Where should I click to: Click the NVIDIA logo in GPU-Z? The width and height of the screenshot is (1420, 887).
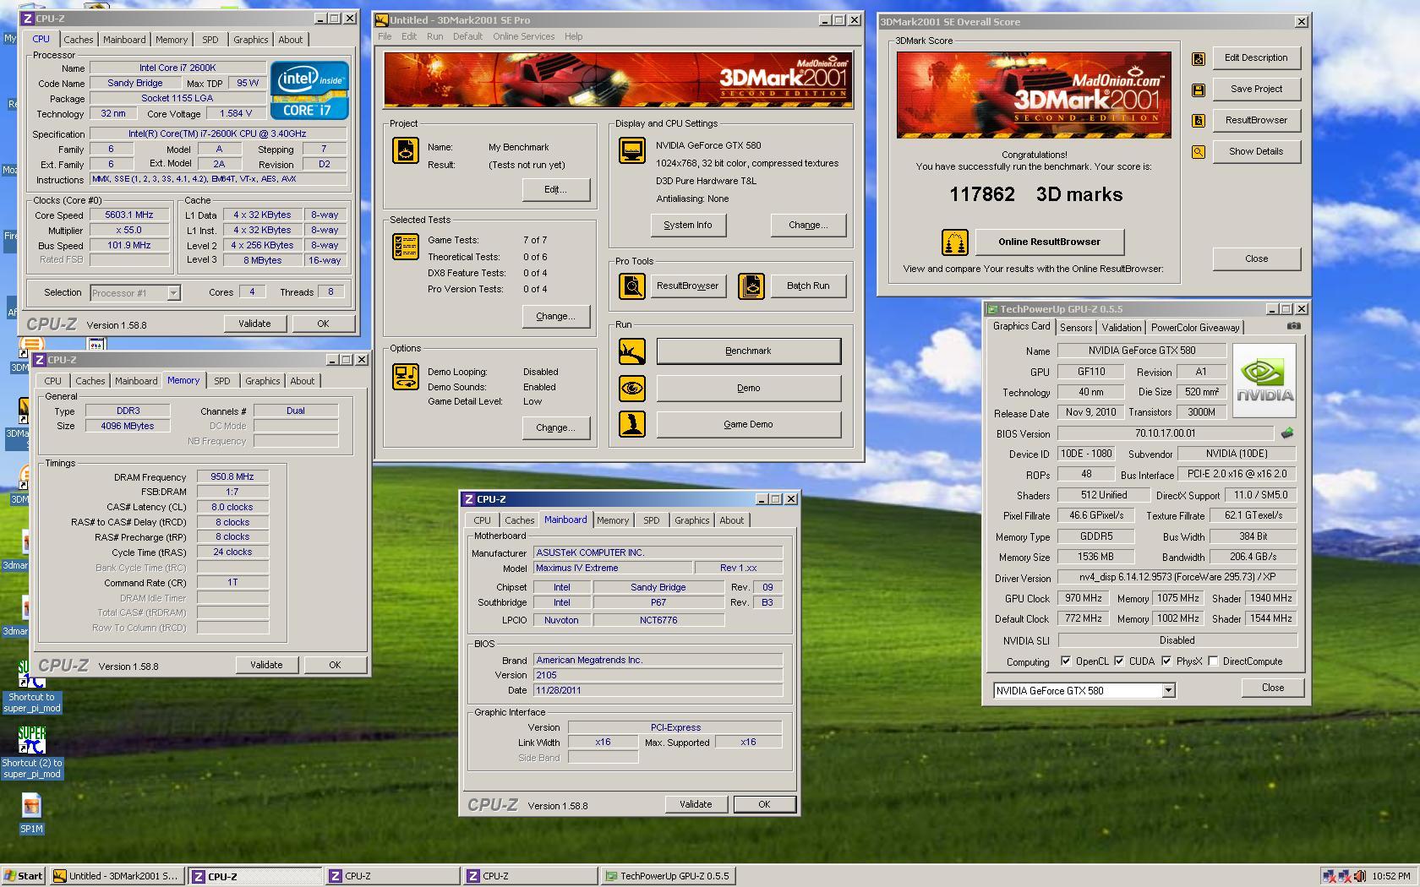coord(1264,380)
